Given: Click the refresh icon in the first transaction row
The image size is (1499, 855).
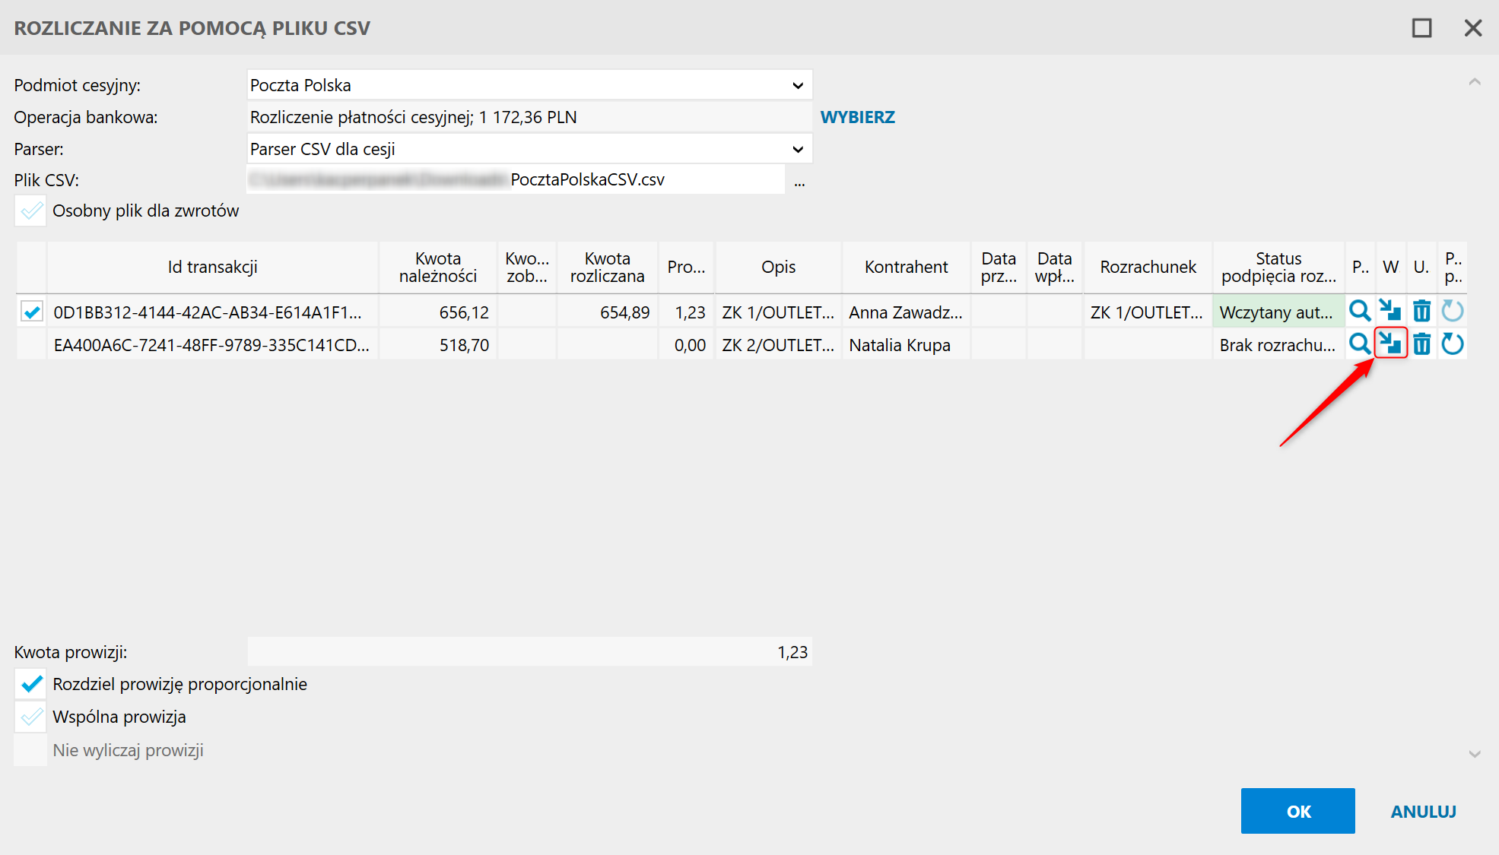Looking at the screenshot, I should [x=1452, y=311].
